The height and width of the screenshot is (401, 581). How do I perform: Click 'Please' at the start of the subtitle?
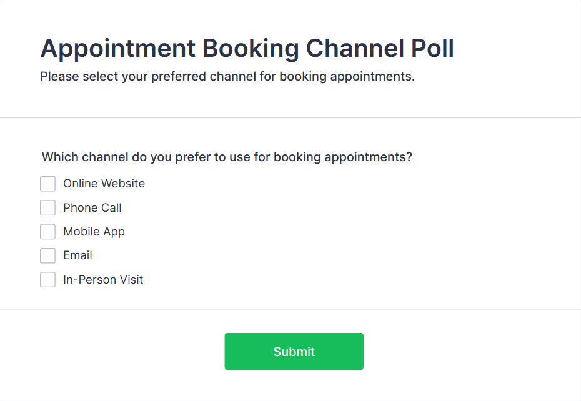57,77
